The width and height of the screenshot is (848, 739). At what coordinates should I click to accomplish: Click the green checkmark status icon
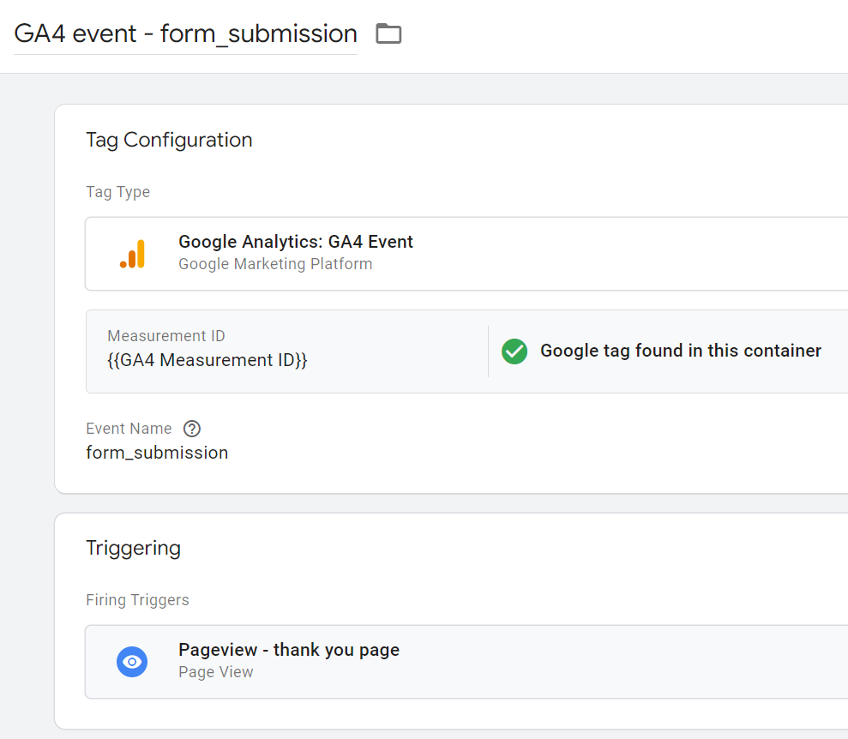pyautogui.click(x=514, y=351)
